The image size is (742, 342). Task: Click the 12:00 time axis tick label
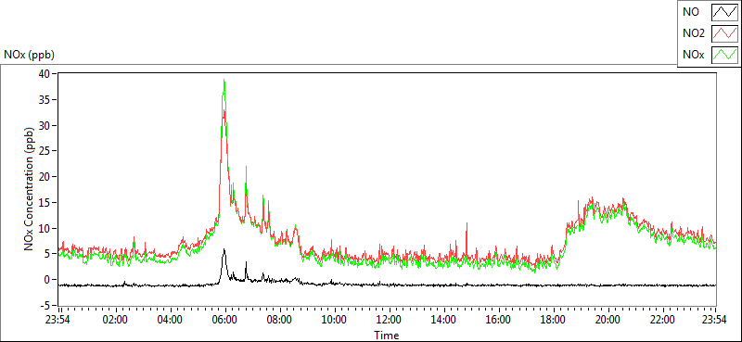tap(390, 319)
